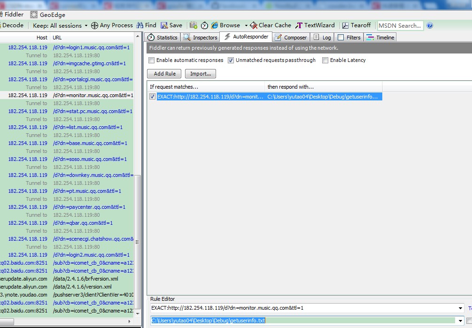
Task: Select session /d?dn=soso.music.qq.com&ttl=1
Action: click(67, 159)
